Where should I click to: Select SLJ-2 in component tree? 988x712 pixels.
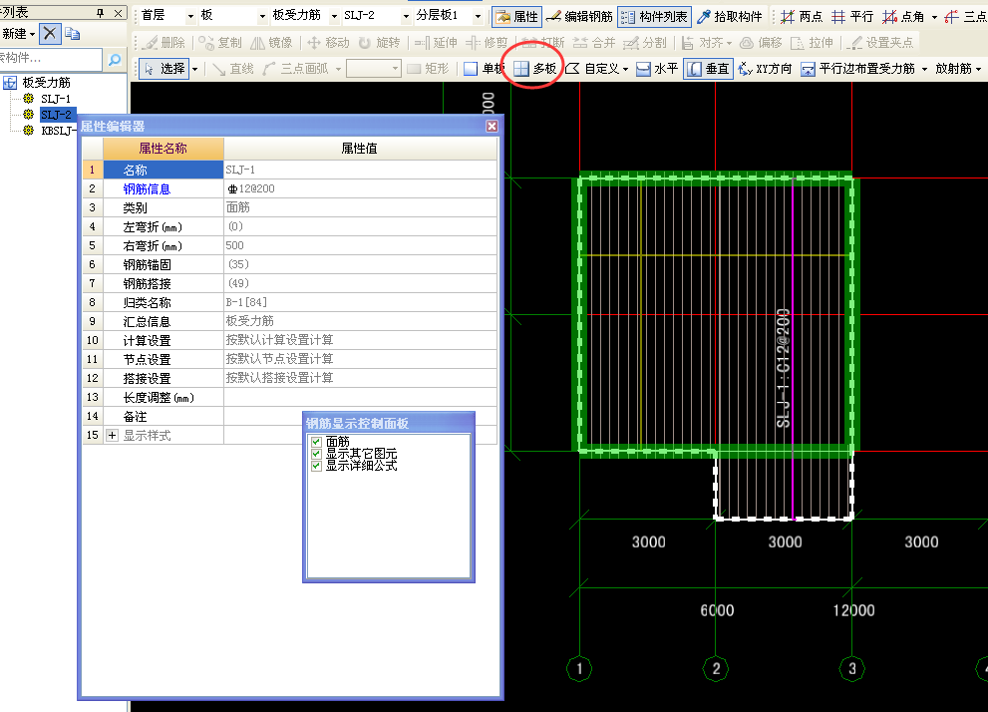(x=56, y=115)
